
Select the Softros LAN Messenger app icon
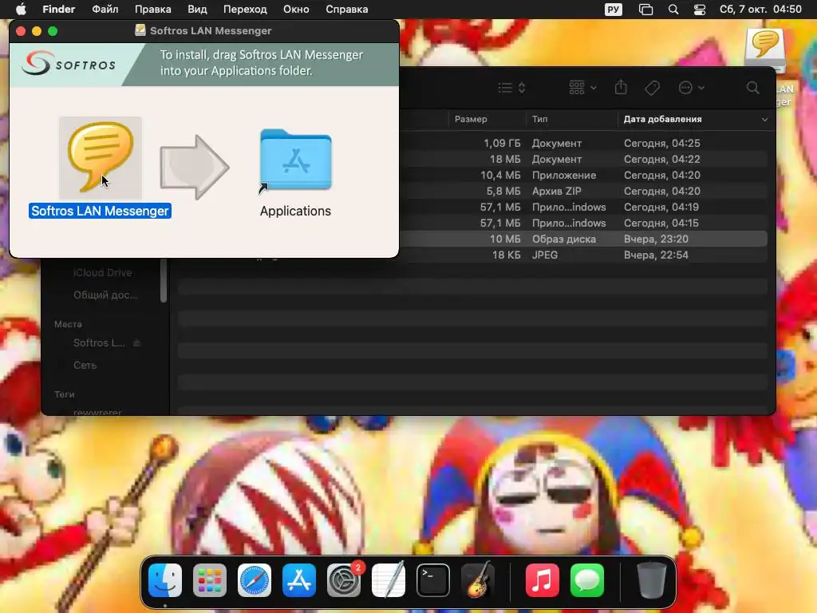coord(100,157)
